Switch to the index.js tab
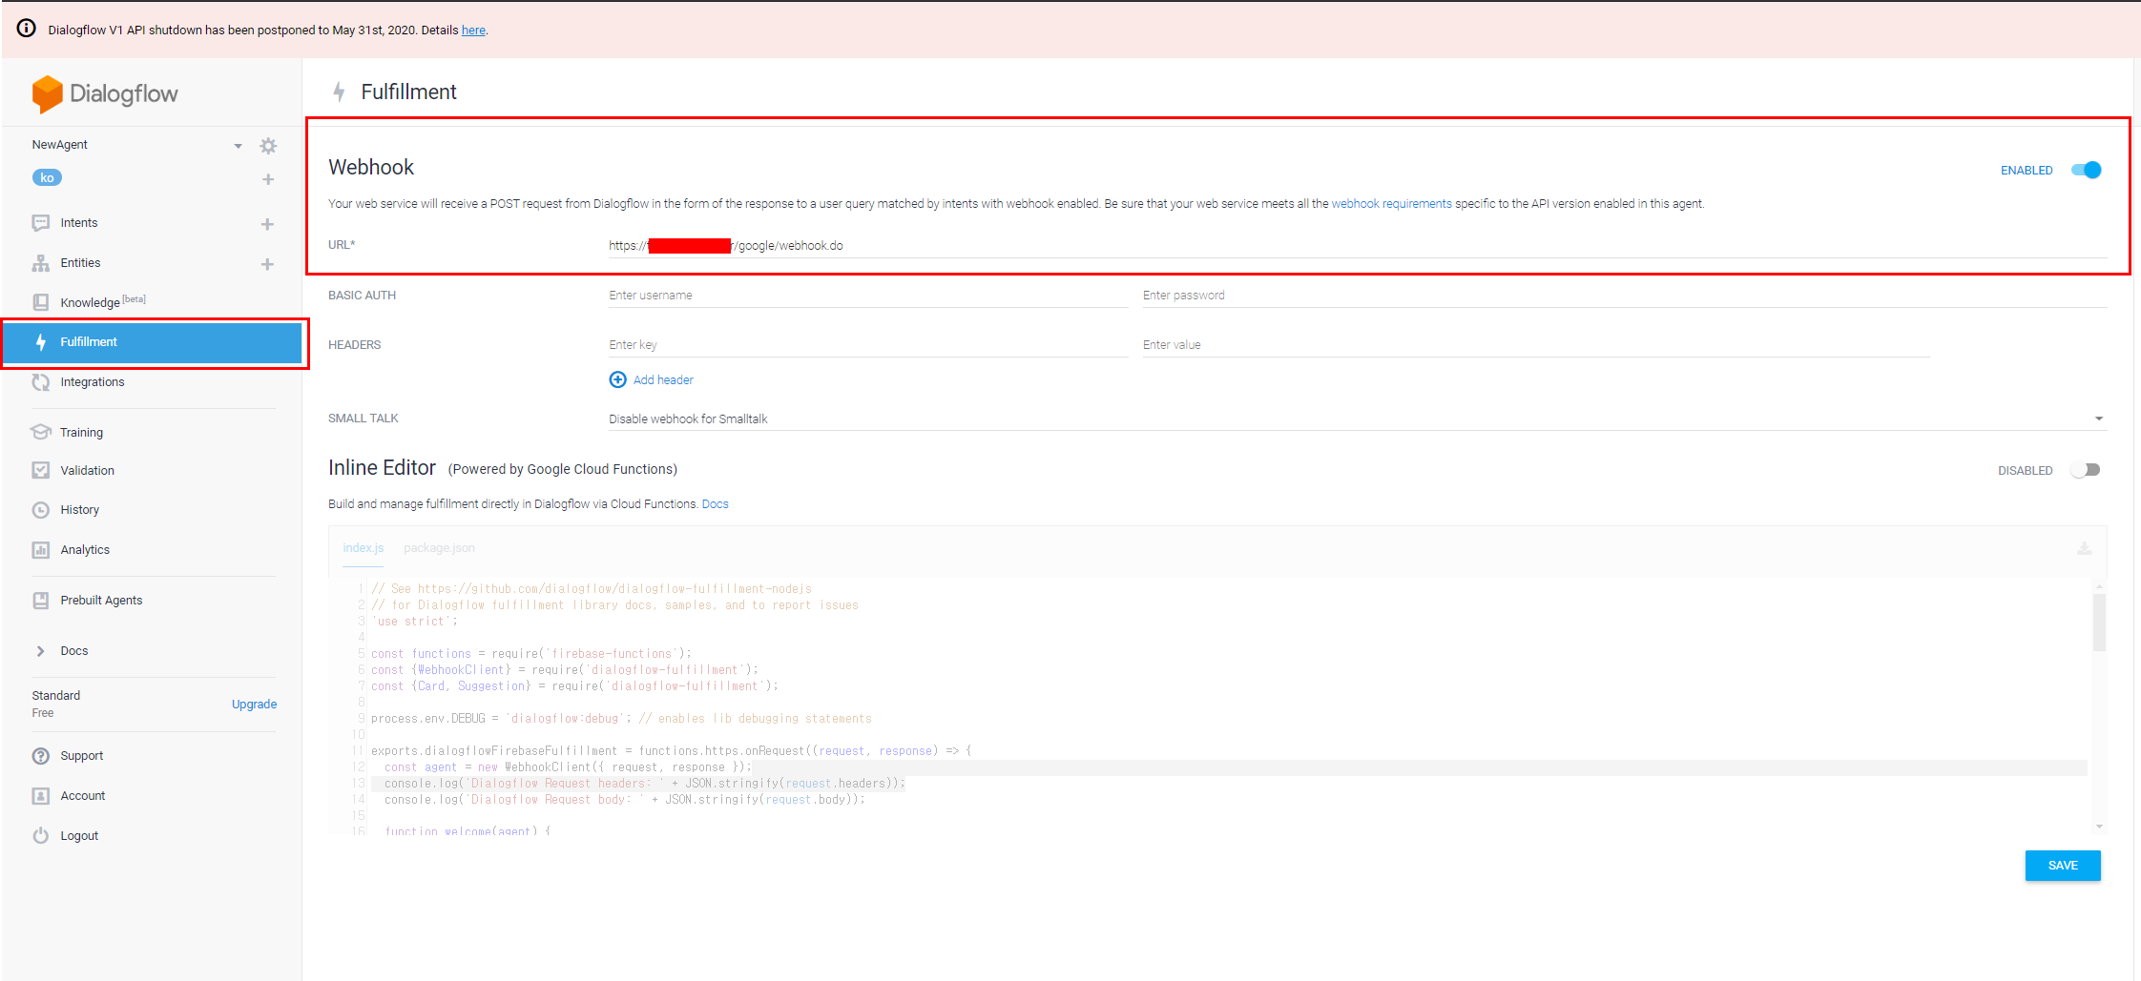Screen dimensions: 2141x981 click(x=364, y=548)
